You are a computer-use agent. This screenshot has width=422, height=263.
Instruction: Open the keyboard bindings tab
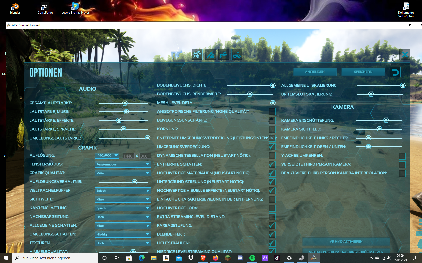(224, 54)
